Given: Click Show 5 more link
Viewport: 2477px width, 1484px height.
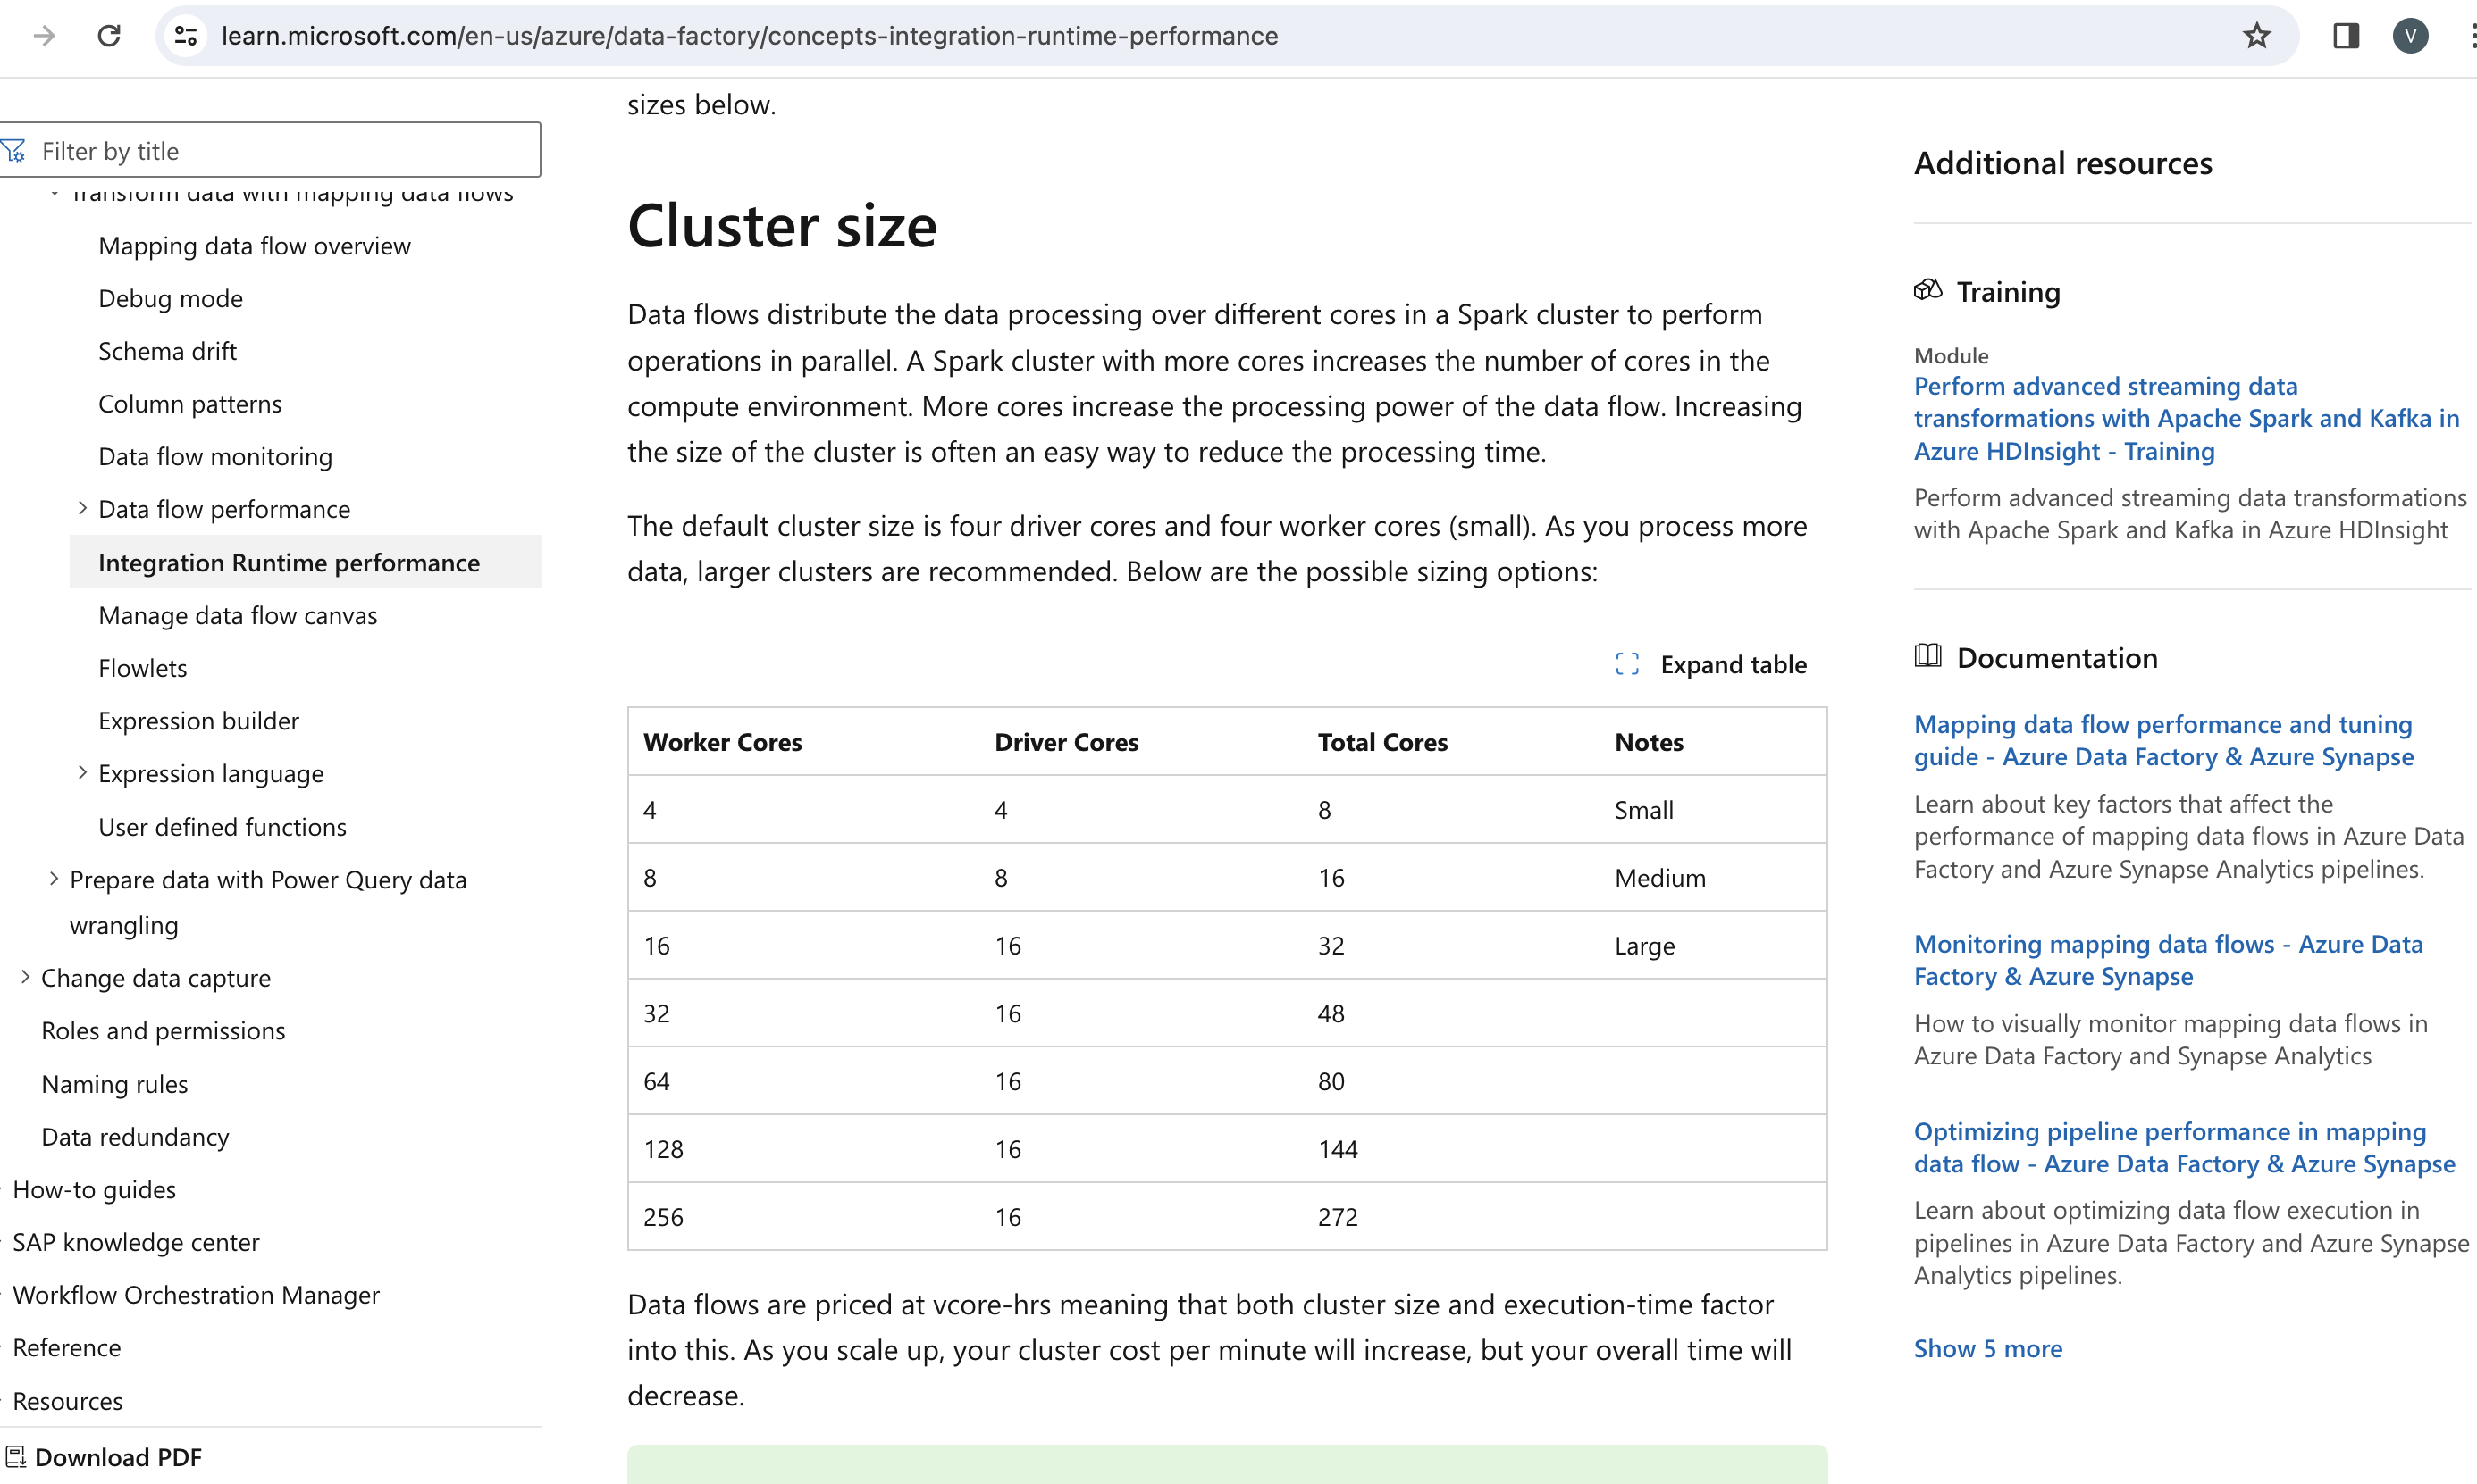Looking at the screenshot, I should click(1986, 1348).
